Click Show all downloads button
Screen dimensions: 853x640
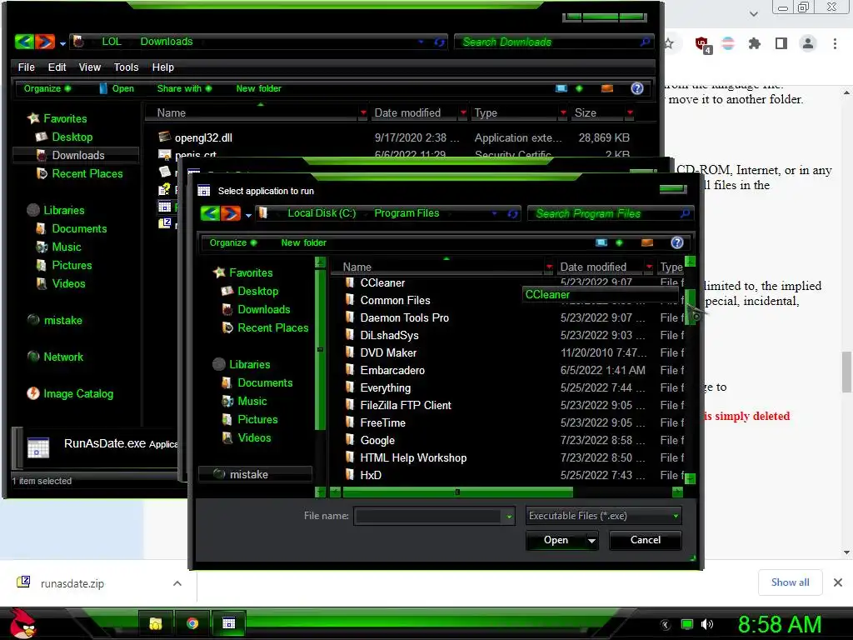coord(790,582)
